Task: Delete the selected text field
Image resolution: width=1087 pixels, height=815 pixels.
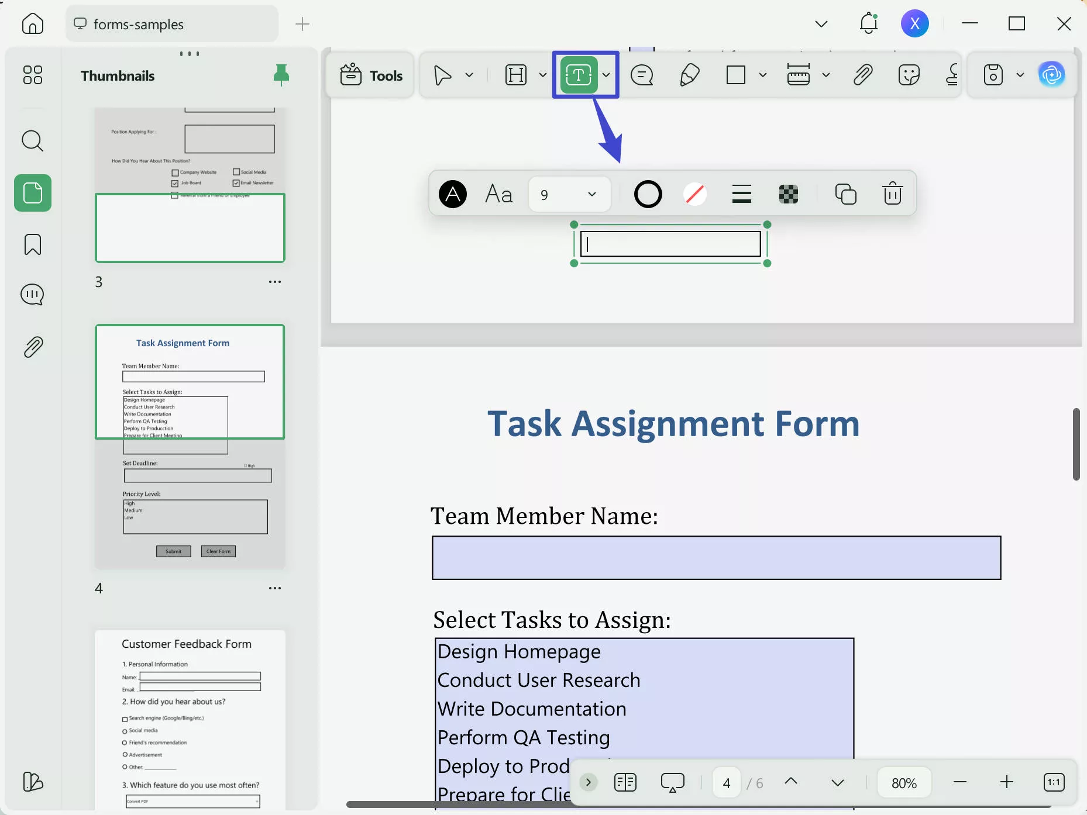Action: pyautogui.click(x=892, y=194)
